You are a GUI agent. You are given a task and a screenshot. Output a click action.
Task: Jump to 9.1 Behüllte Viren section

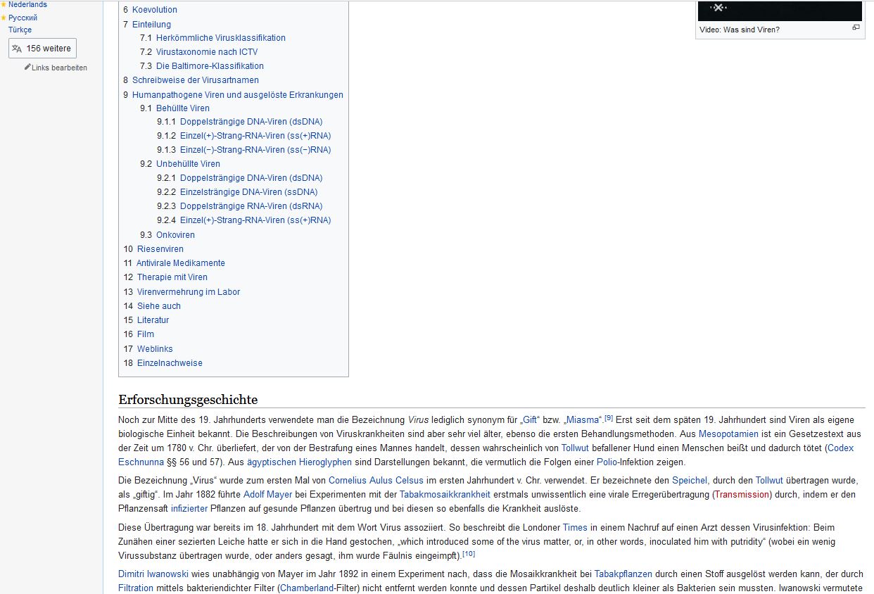click(x=182, y=108)
